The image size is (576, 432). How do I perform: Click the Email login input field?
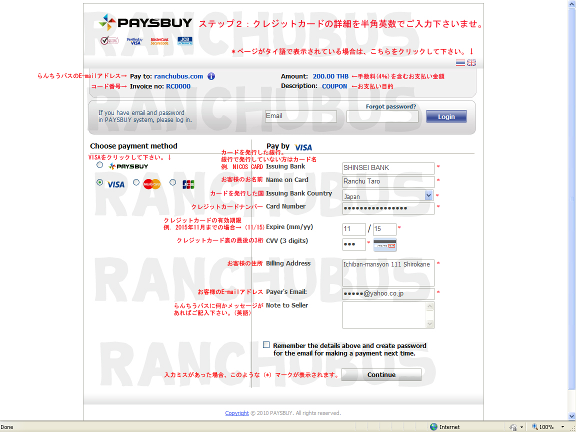(x=301, y=116)
